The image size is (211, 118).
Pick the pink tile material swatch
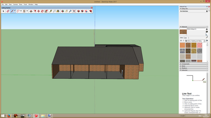coord(199,45)
